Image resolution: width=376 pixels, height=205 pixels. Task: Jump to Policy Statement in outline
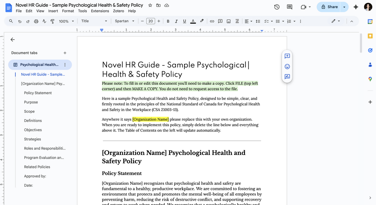tap(38, 93)
